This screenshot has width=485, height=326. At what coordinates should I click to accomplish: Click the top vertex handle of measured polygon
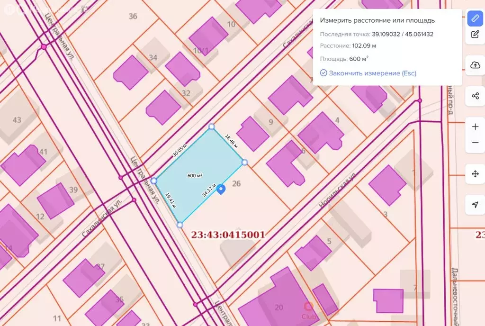tap(212, 127)
